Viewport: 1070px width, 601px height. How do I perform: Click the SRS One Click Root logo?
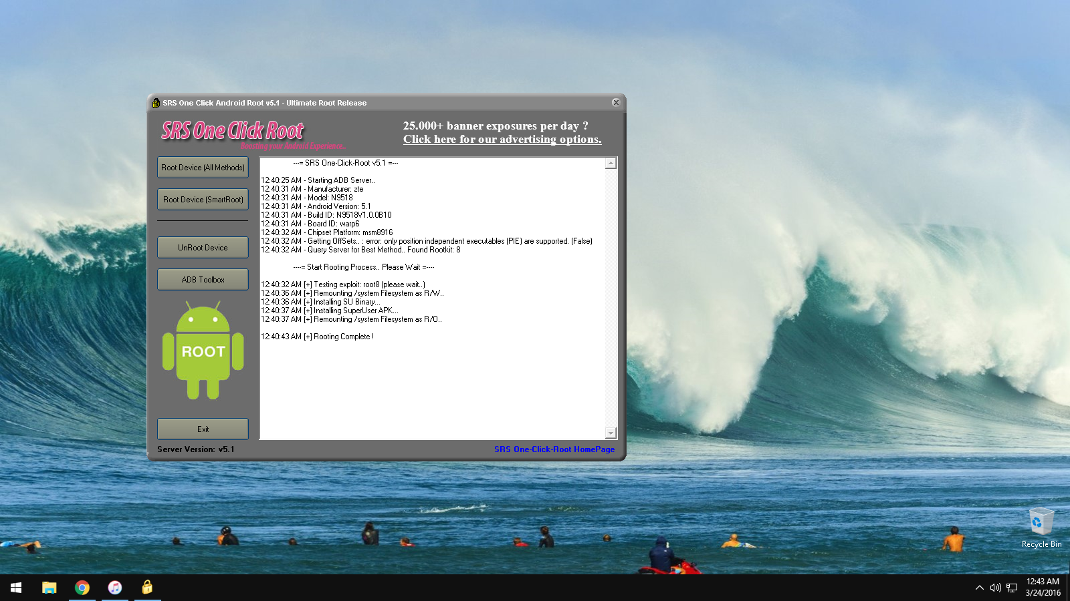coord(233,130)
